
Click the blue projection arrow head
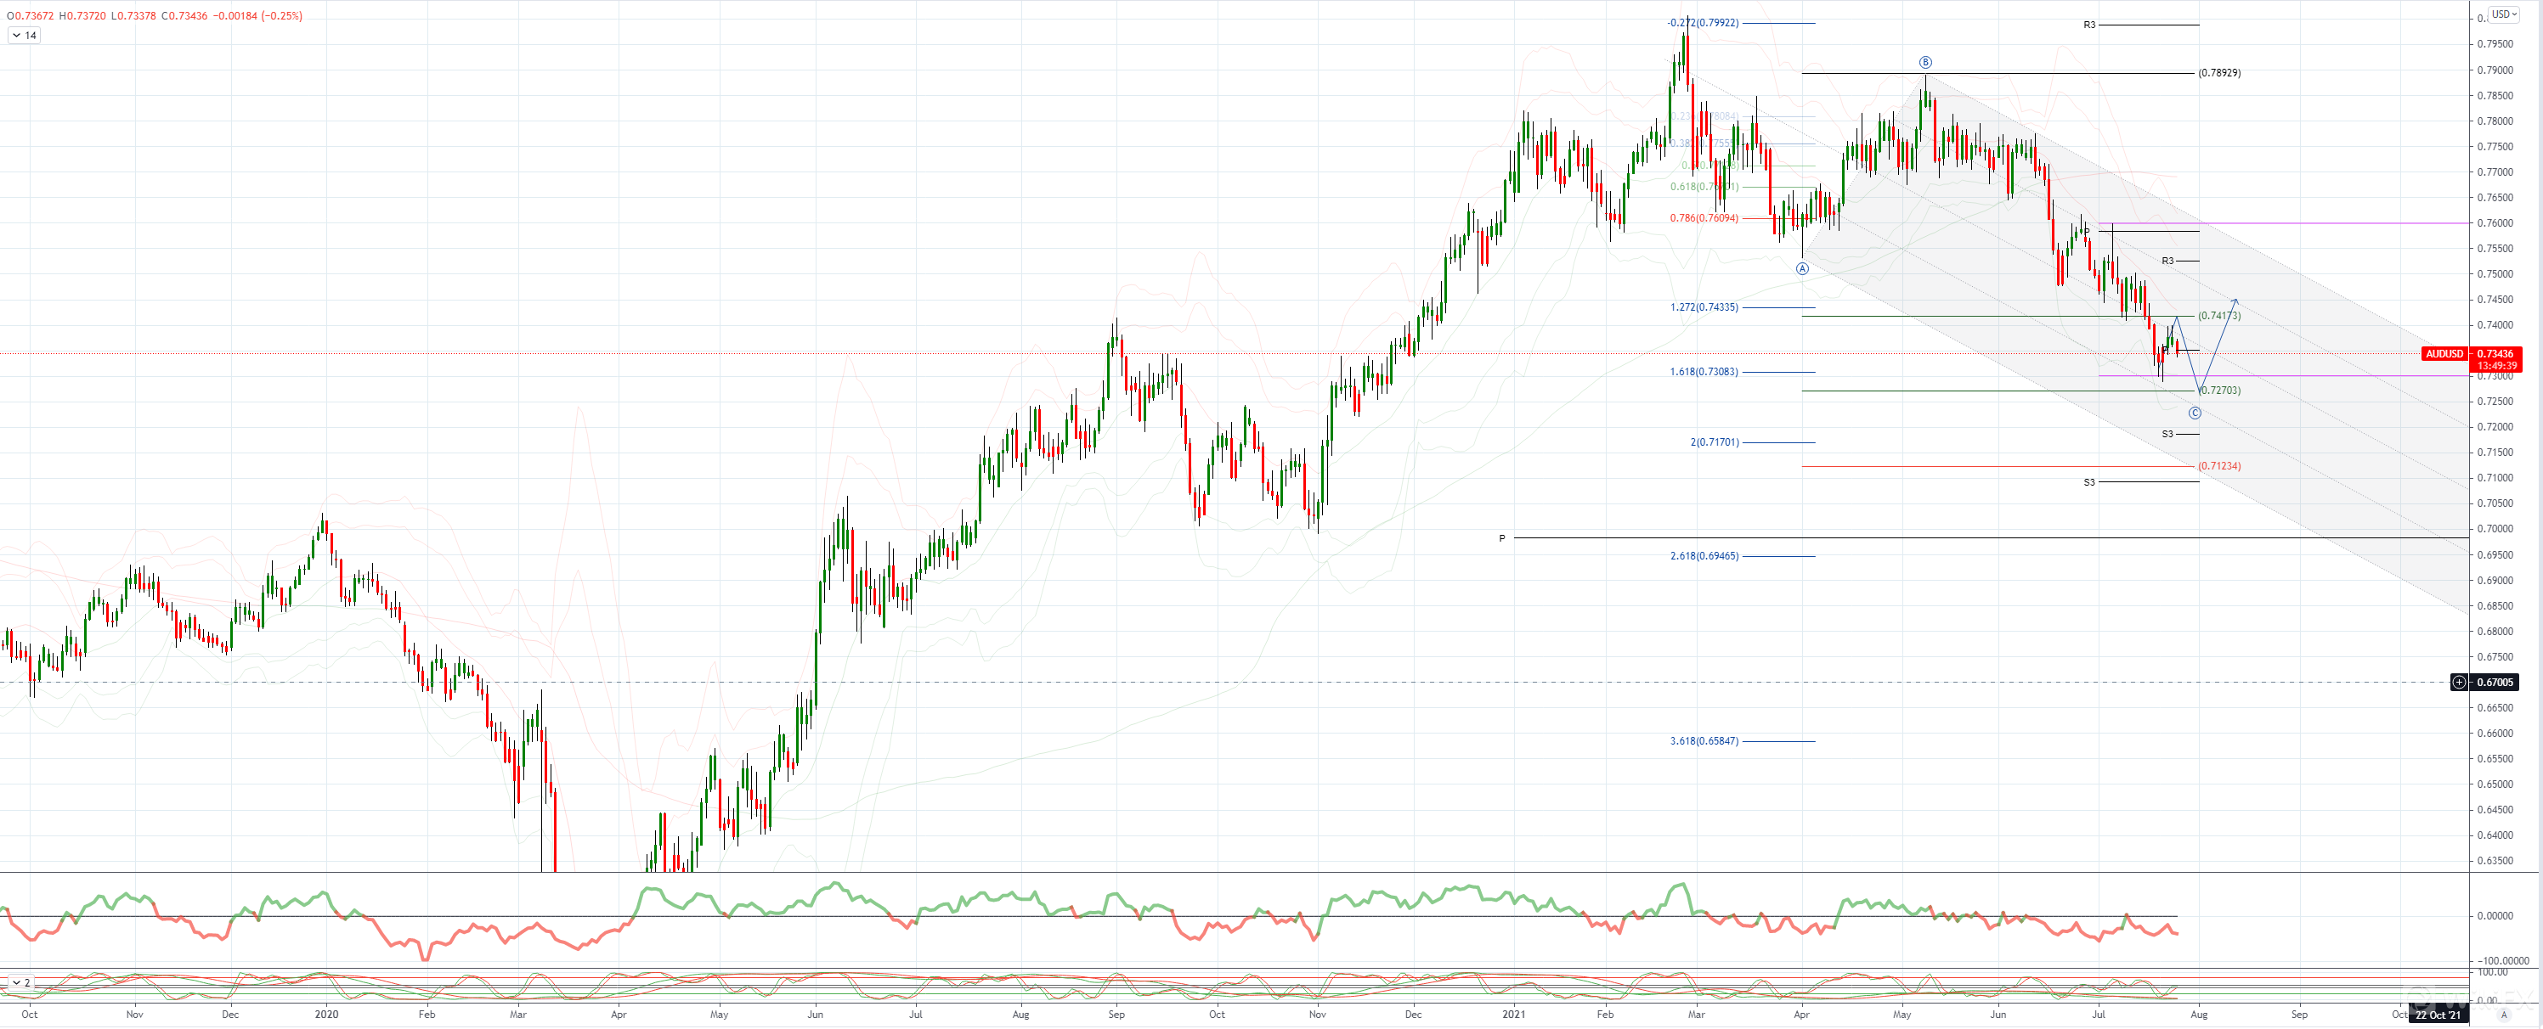(x=2236, y=301)
